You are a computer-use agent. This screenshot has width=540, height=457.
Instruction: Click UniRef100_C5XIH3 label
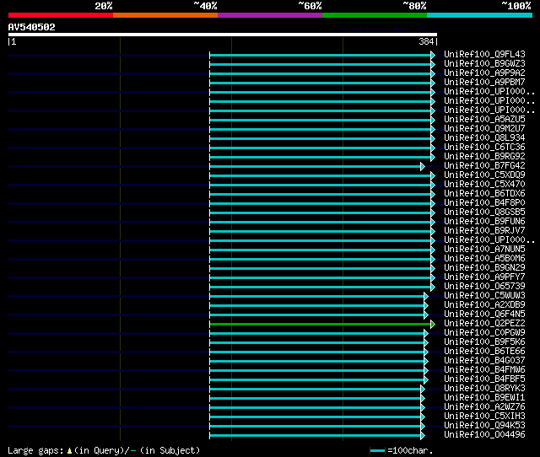tap(484, 417)
